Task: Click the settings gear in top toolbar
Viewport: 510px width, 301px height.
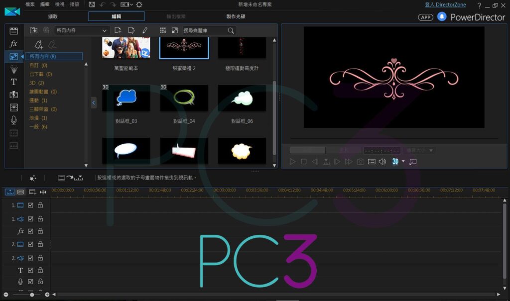Action: tap(139, 4)
